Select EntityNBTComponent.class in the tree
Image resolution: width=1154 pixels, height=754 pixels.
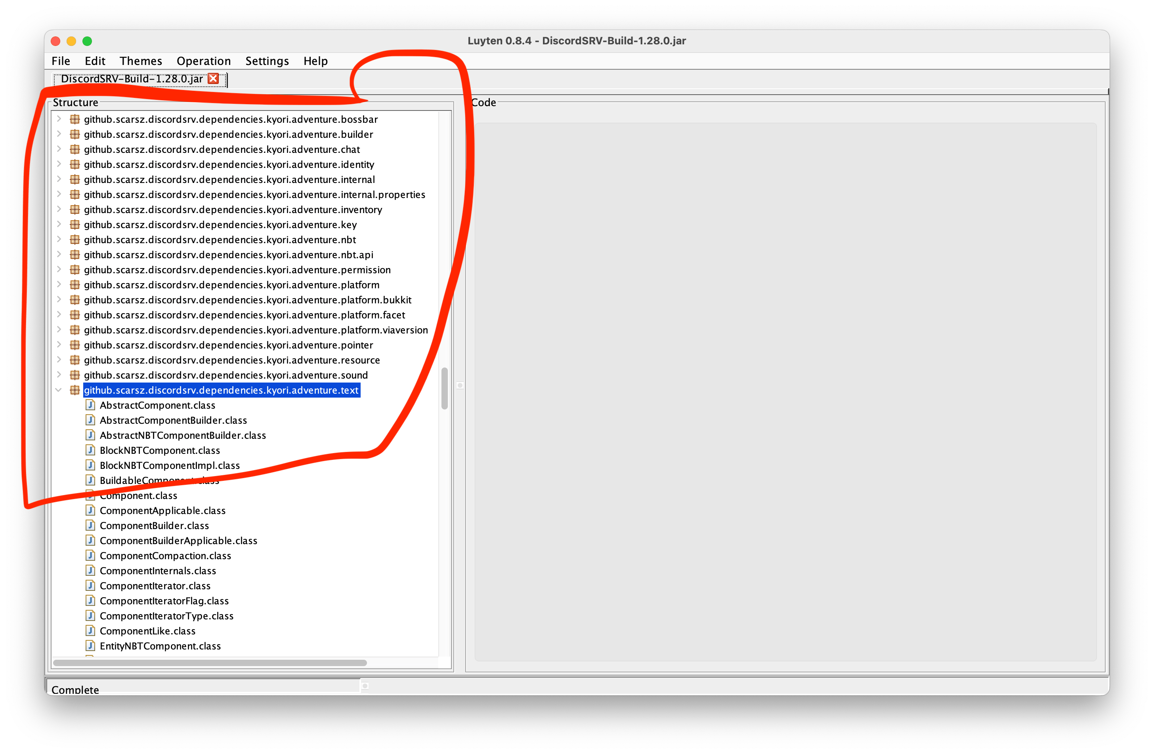pos(160,645)
